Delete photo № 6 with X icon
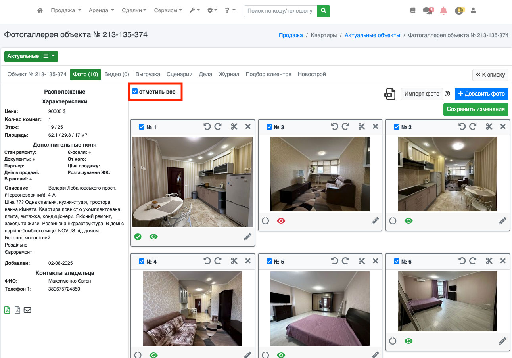The height and width of the screenshot is (358, 512). click(502, 261)
